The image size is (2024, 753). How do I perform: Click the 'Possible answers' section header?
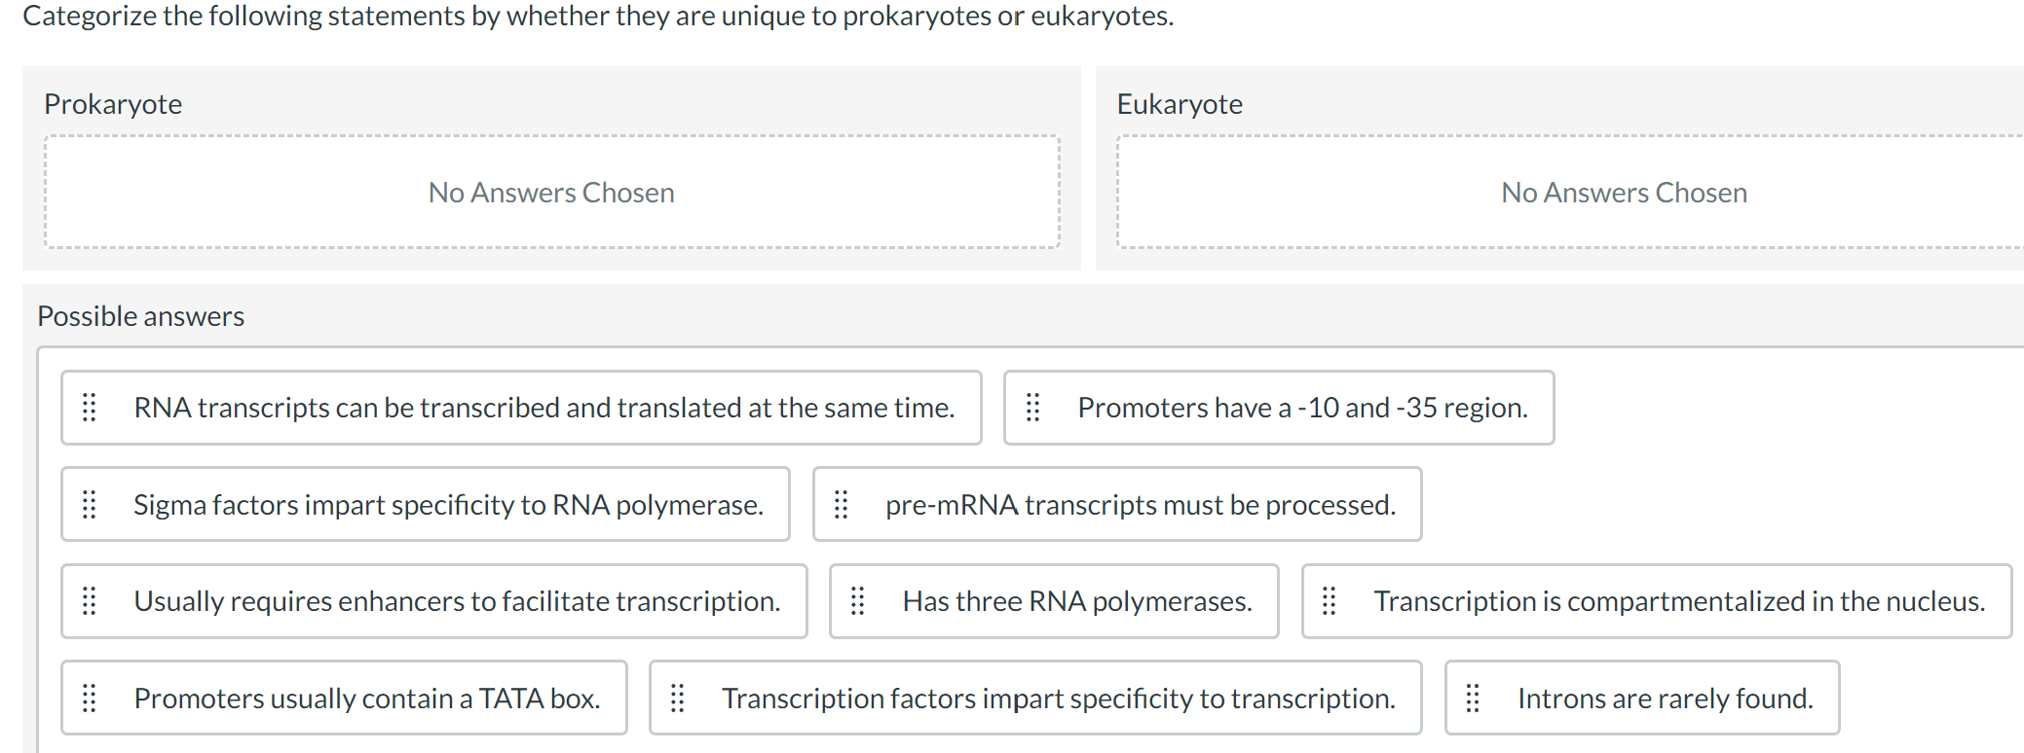point(140,315)
